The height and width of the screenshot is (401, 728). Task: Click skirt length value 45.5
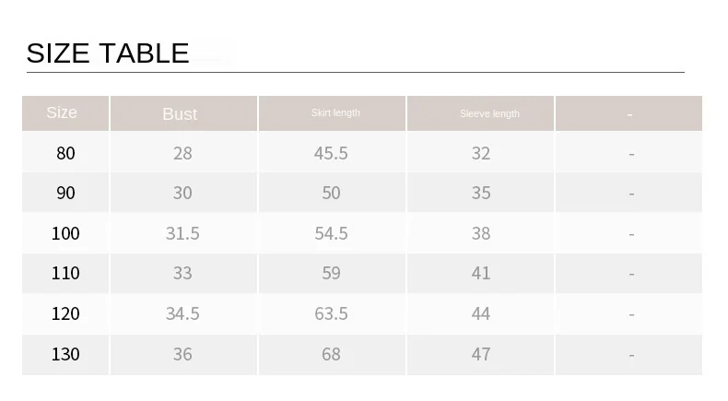(331, 153)
